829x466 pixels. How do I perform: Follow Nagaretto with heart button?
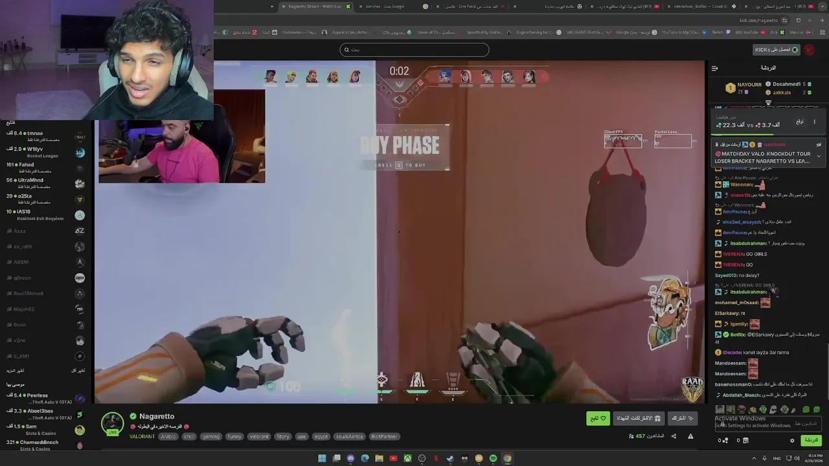[x=598, y=418]
